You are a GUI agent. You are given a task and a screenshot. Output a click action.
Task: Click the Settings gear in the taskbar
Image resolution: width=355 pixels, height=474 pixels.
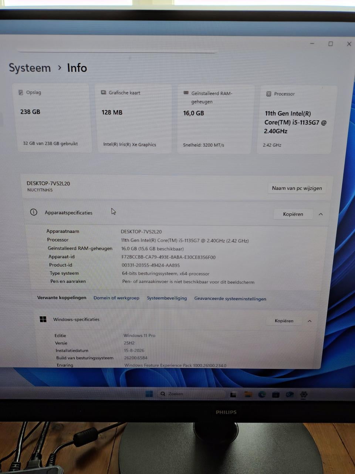pyautogui.click(x=304, y=395)
